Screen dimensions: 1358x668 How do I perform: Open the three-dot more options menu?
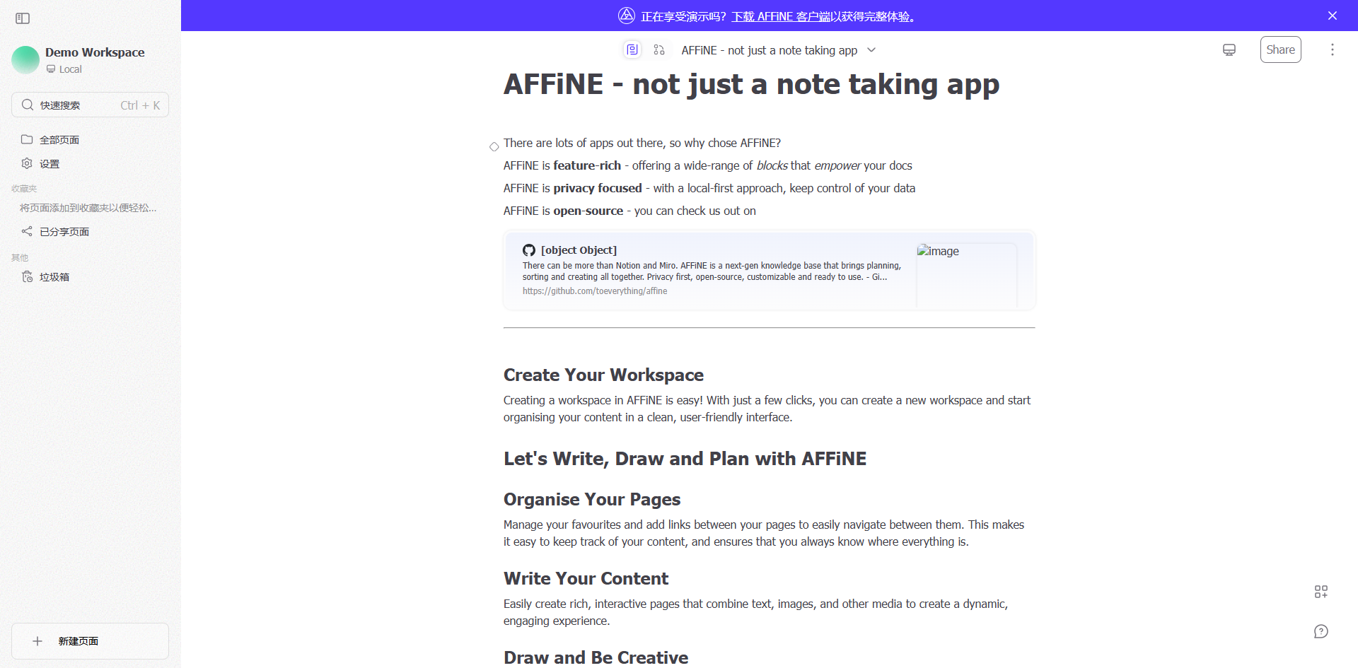1333,49
